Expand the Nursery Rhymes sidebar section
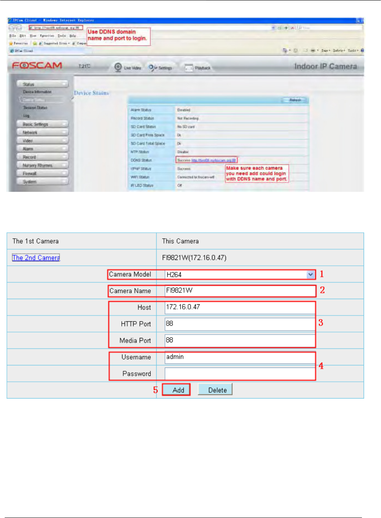The width and height of the screenshot is (381, 518). coord(43,165)
